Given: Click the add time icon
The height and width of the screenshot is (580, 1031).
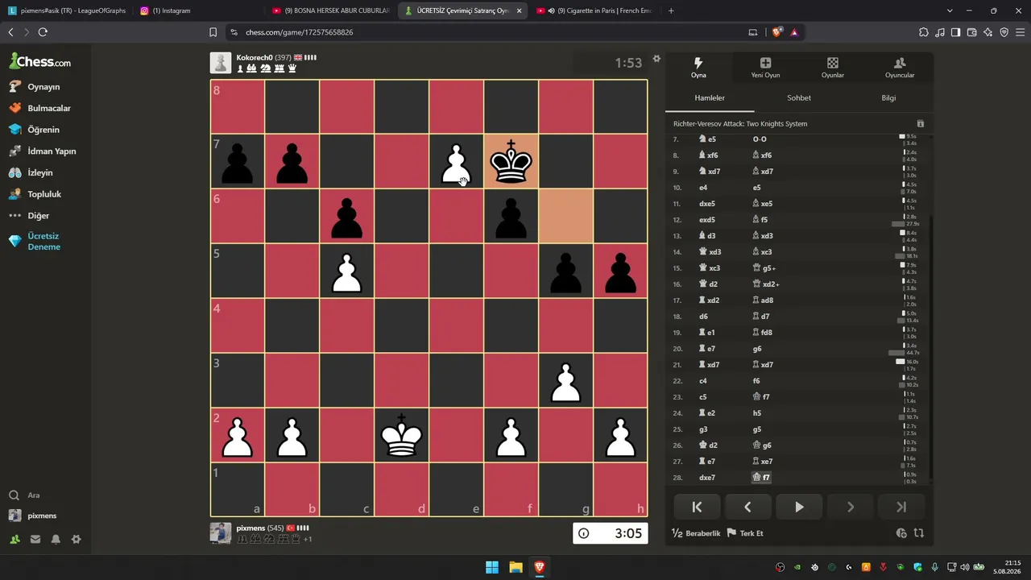Looking at the screenshot, I should pyautogui.click(x=901, y=533).
